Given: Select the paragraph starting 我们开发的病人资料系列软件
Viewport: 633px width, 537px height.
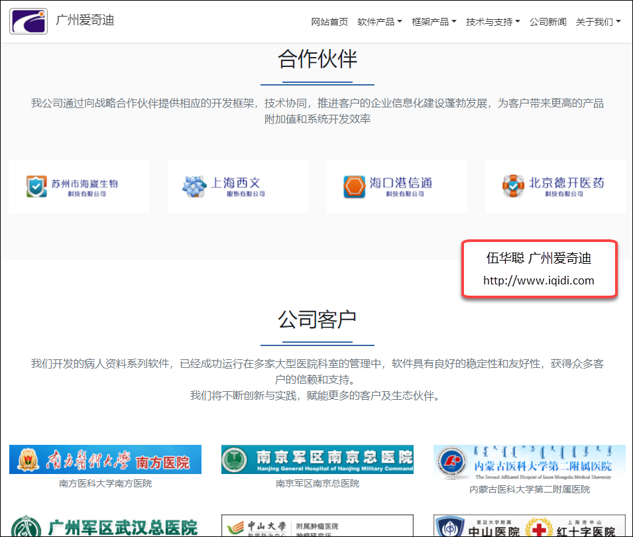Looking at the screenshot, I should (x=317, y=371).
